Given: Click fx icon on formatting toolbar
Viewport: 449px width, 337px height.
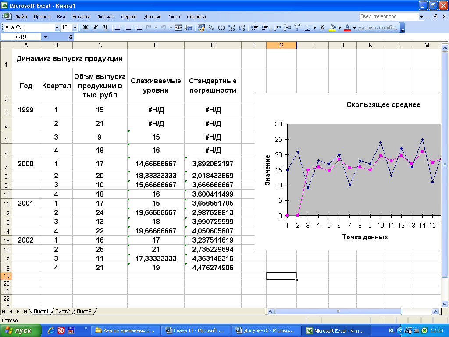Looking at the screenshot, I should [322, 28].
